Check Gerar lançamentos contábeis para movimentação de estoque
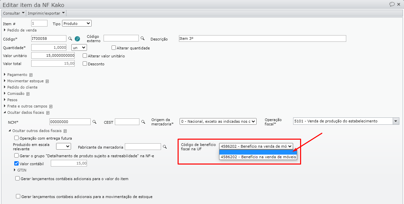 [18, 196]
